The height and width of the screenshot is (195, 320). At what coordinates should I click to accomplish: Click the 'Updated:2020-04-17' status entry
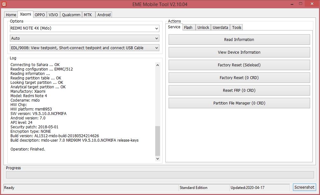(247, 188)
